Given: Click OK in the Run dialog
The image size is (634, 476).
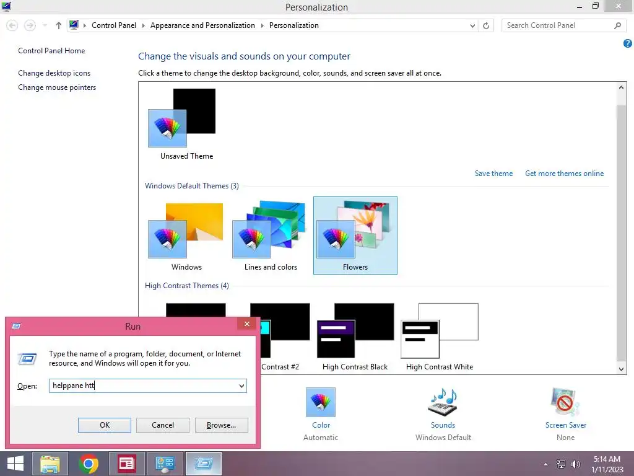Looking at the screenshot, I should pos(104,425).
